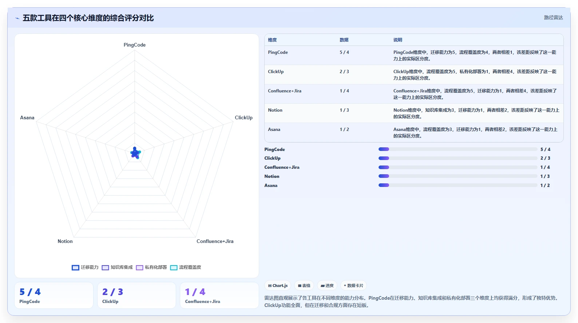Click the Confluence+Jira progress bar
Screen dimensions: 578x323
coord(458,167)
